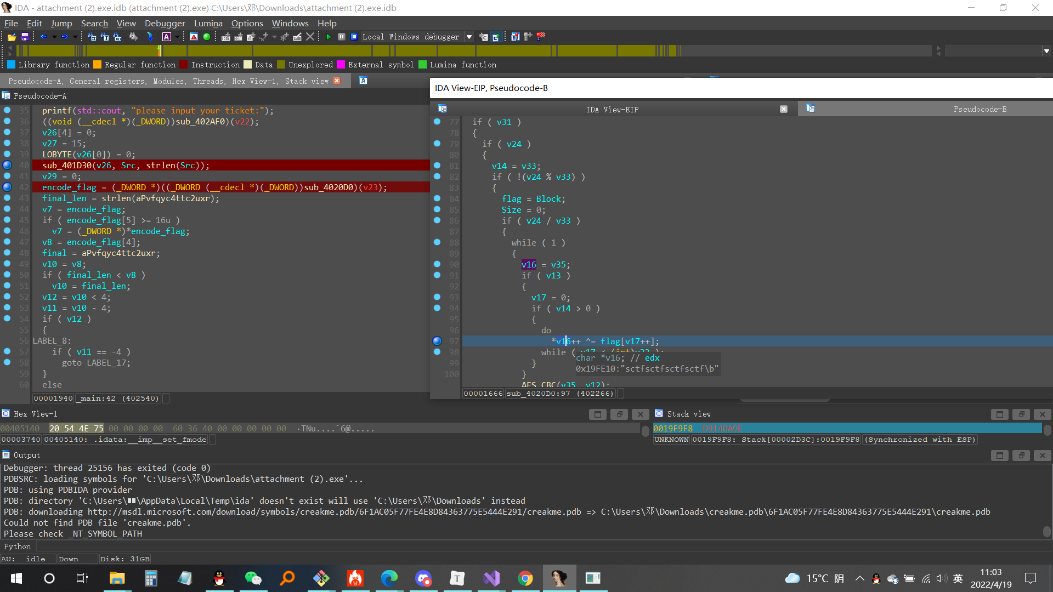
Task: Open File Explorer from the taskbar
Action: pyautogui.click(x=117, y=578)
